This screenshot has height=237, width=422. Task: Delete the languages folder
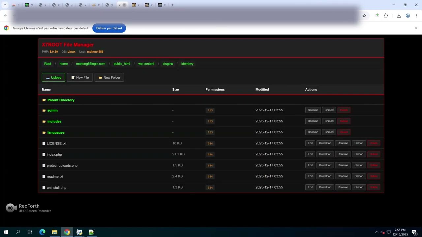[x=344, y=132]
